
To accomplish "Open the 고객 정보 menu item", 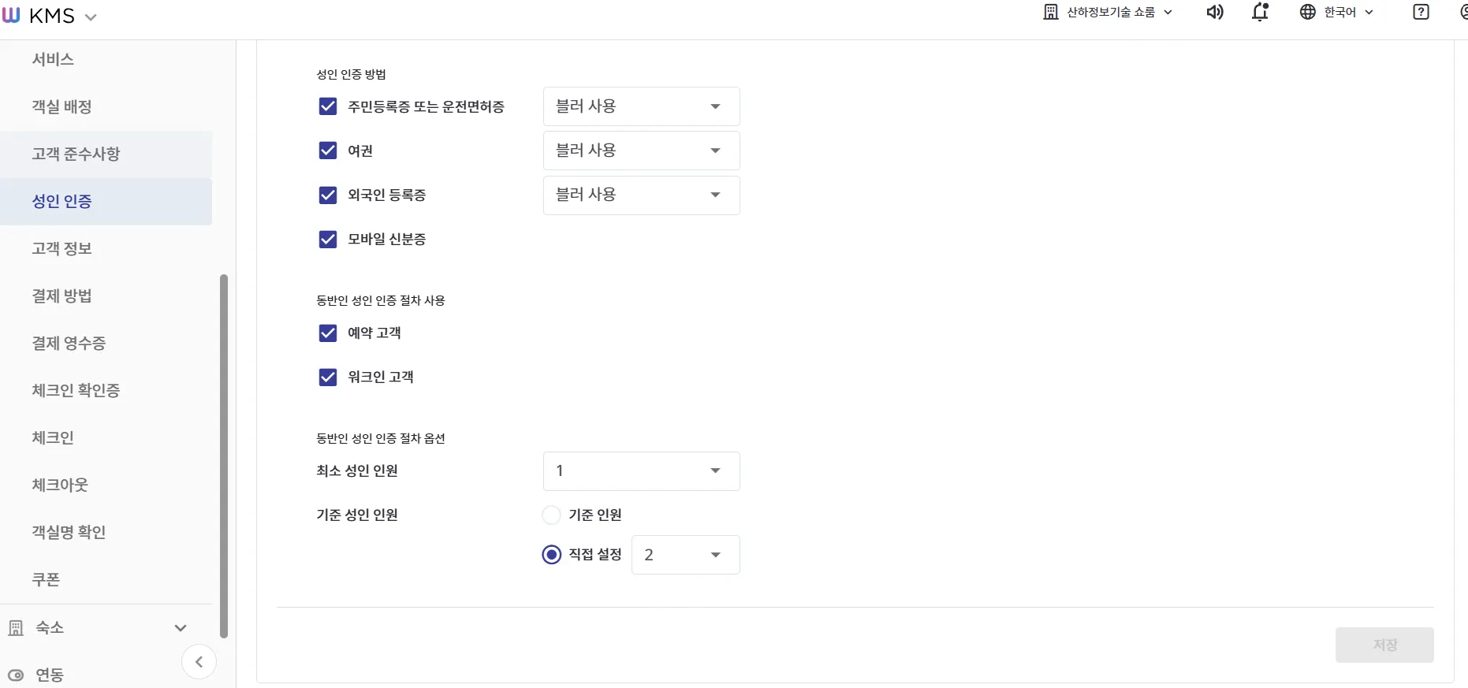I will click(x=61, y=248).
